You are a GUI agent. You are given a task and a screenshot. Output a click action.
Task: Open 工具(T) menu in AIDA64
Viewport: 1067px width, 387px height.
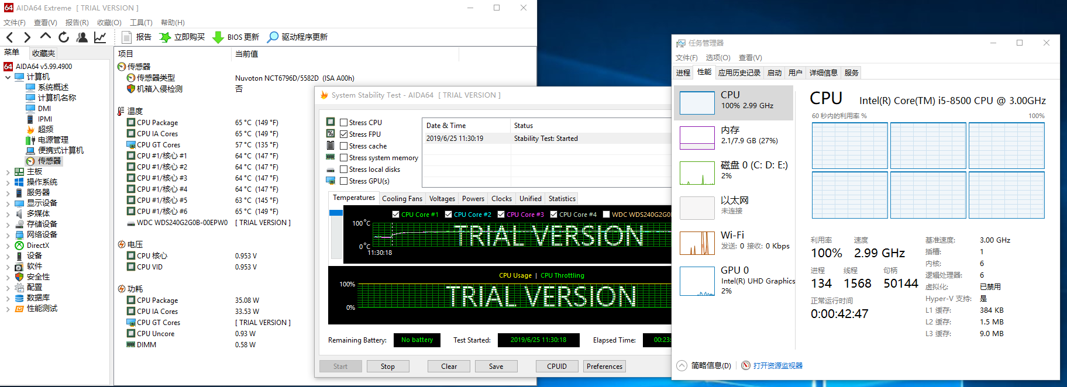[141, 23]
